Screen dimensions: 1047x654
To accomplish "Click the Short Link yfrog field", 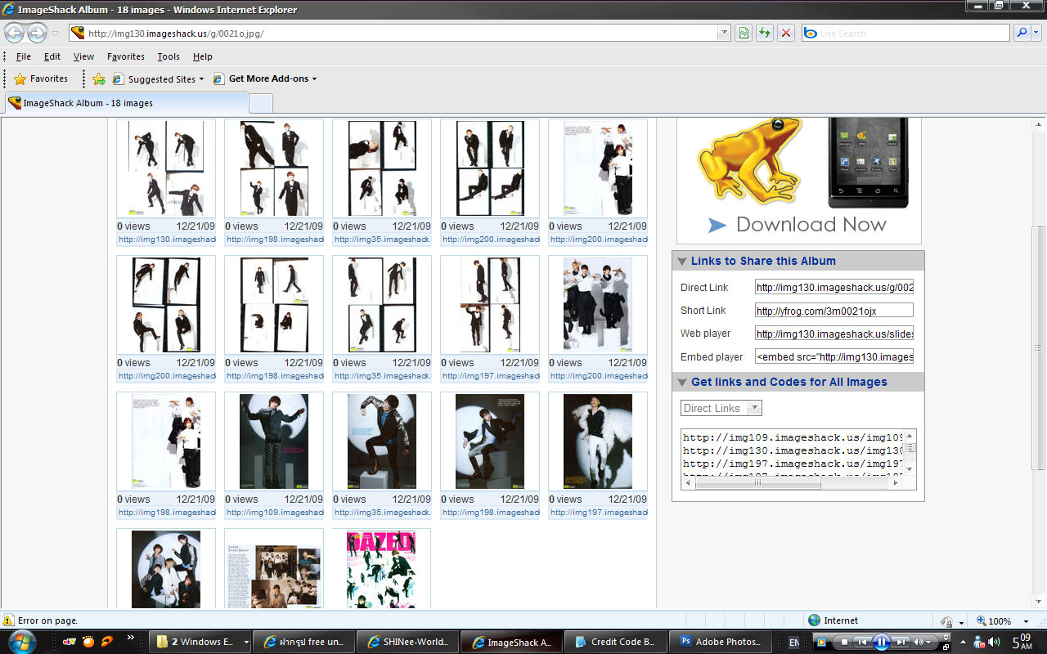I will tap(834, 311).
